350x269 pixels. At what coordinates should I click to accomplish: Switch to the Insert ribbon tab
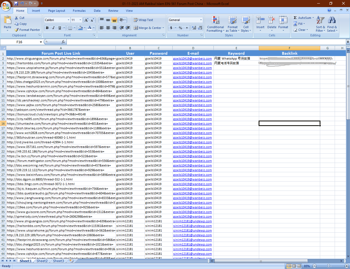[36, 11]
